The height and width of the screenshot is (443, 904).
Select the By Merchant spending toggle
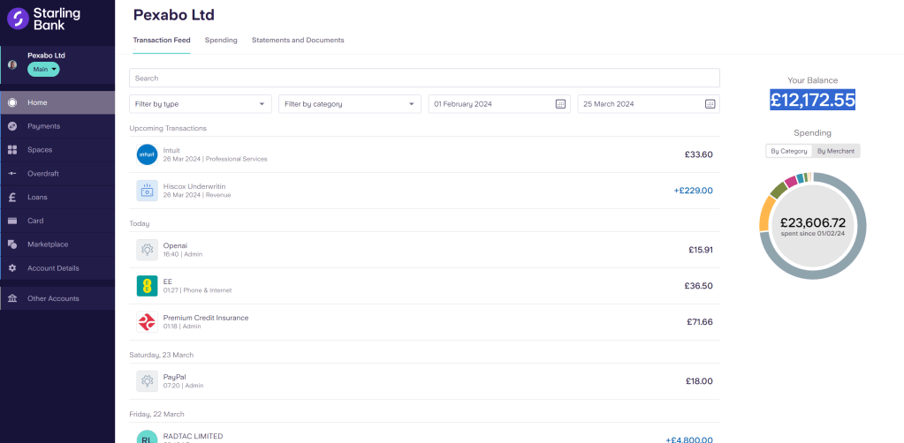coord(836,151)
